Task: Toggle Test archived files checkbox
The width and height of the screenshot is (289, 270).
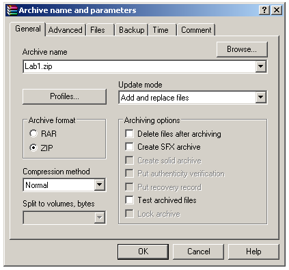Action: click(129, 200)
